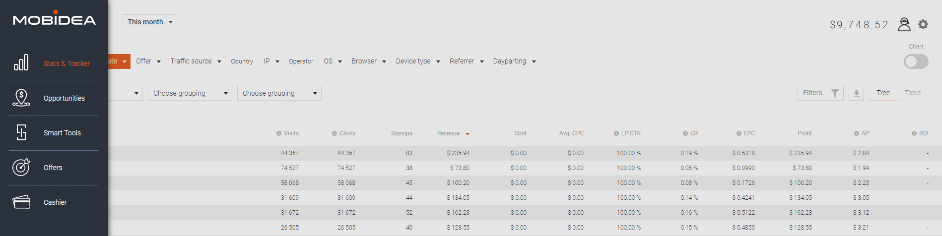Expand the Traffic source dropdown

[196, 61]
